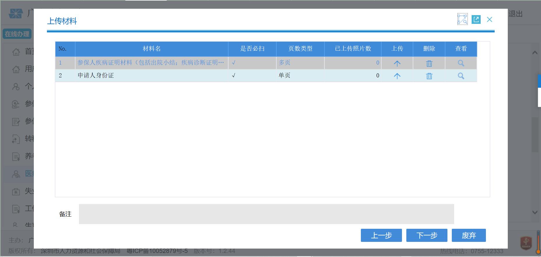Click 多页 page type cell in row 1
The width and height of the screenshot is (541, 257).
(x=300, y=63)
